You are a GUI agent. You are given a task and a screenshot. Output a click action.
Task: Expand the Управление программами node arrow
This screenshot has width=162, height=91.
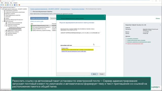point(5,24)
